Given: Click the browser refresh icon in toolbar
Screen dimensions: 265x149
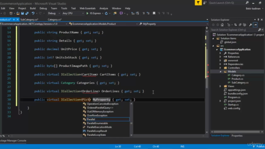Looking at the screenshot, I should (x=106, y=13).
